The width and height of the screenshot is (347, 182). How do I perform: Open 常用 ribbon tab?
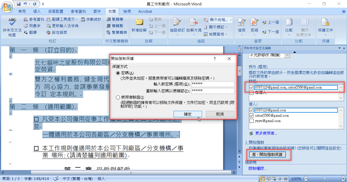[x=22, y=11]
